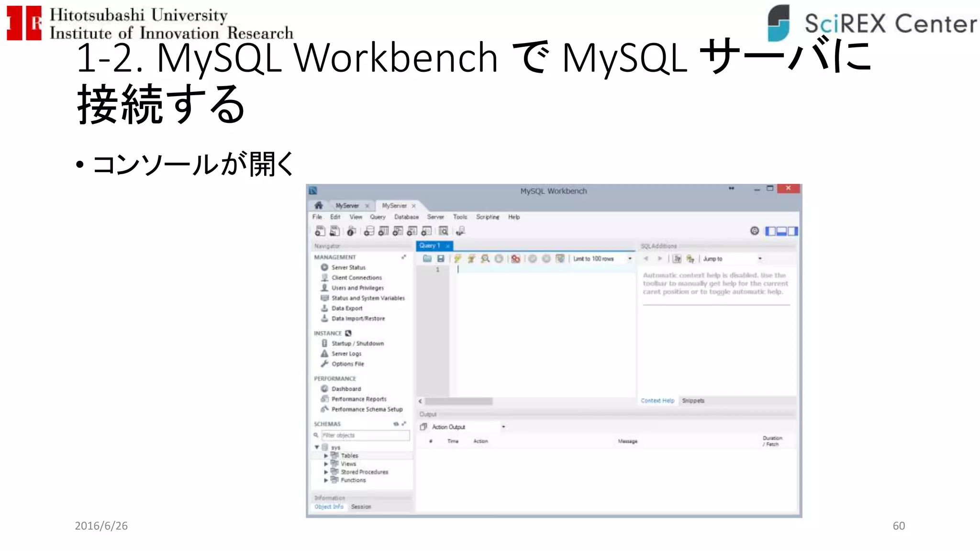Click the refresh schemas icon
The width and height of the screenshot is (980, 551).
pos(396,424)
